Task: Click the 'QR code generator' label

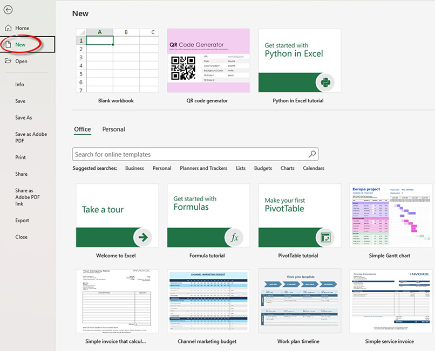Action: [x=207, y=101]
